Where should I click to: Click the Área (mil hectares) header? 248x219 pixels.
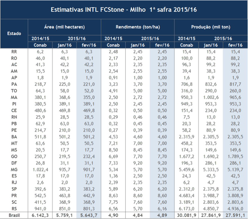(x=64, y=27)
